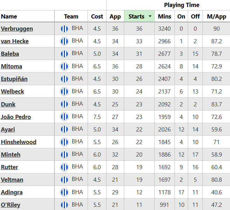Open Hinshelwood player link
The width and height of the screenshot is (230, 210).
point(18,142)
